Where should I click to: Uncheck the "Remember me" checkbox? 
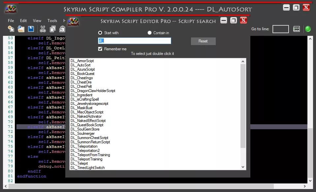[100, 49]
